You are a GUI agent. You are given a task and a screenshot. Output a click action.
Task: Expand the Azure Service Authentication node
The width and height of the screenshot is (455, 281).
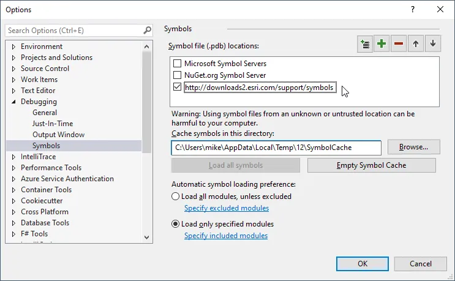click(x=13, y=179)
